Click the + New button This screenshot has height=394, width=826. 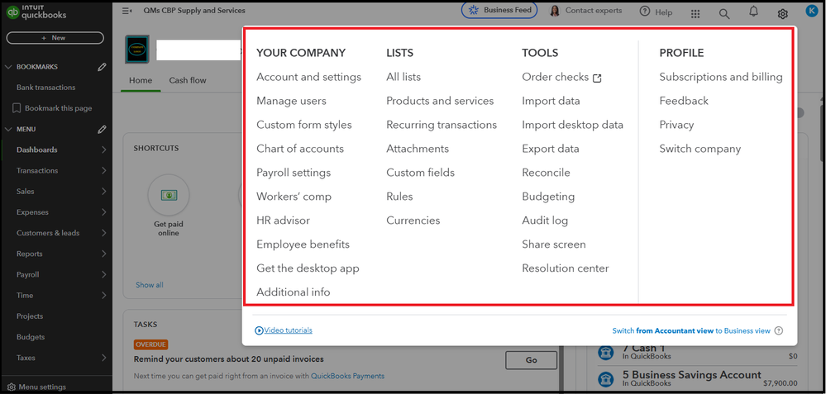coord(55,38)
